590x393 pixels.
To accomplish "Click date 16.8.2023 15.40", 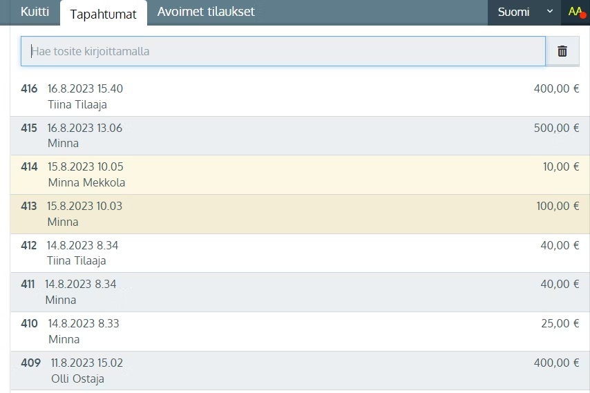I will pos(85,89).
